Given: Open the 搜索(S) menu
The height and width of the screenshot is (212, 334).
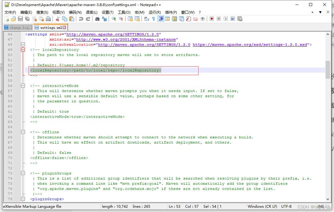Looking at the screenshot, I should [x=42, y=12].
